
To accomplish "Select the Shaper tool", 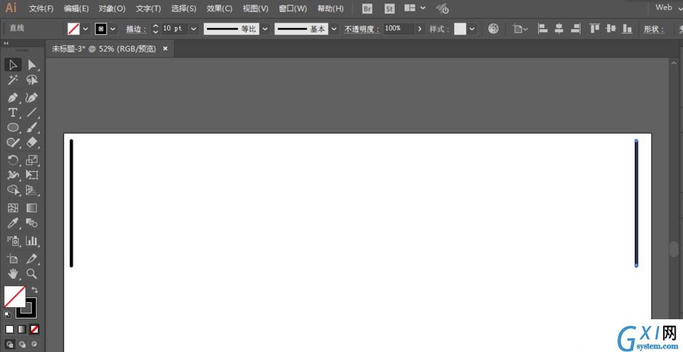I will [x=13, y=143].
